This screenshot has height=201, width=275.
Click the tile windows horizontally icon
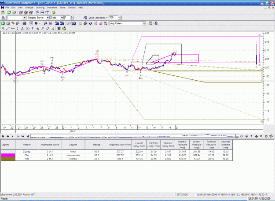pos(42,12)
